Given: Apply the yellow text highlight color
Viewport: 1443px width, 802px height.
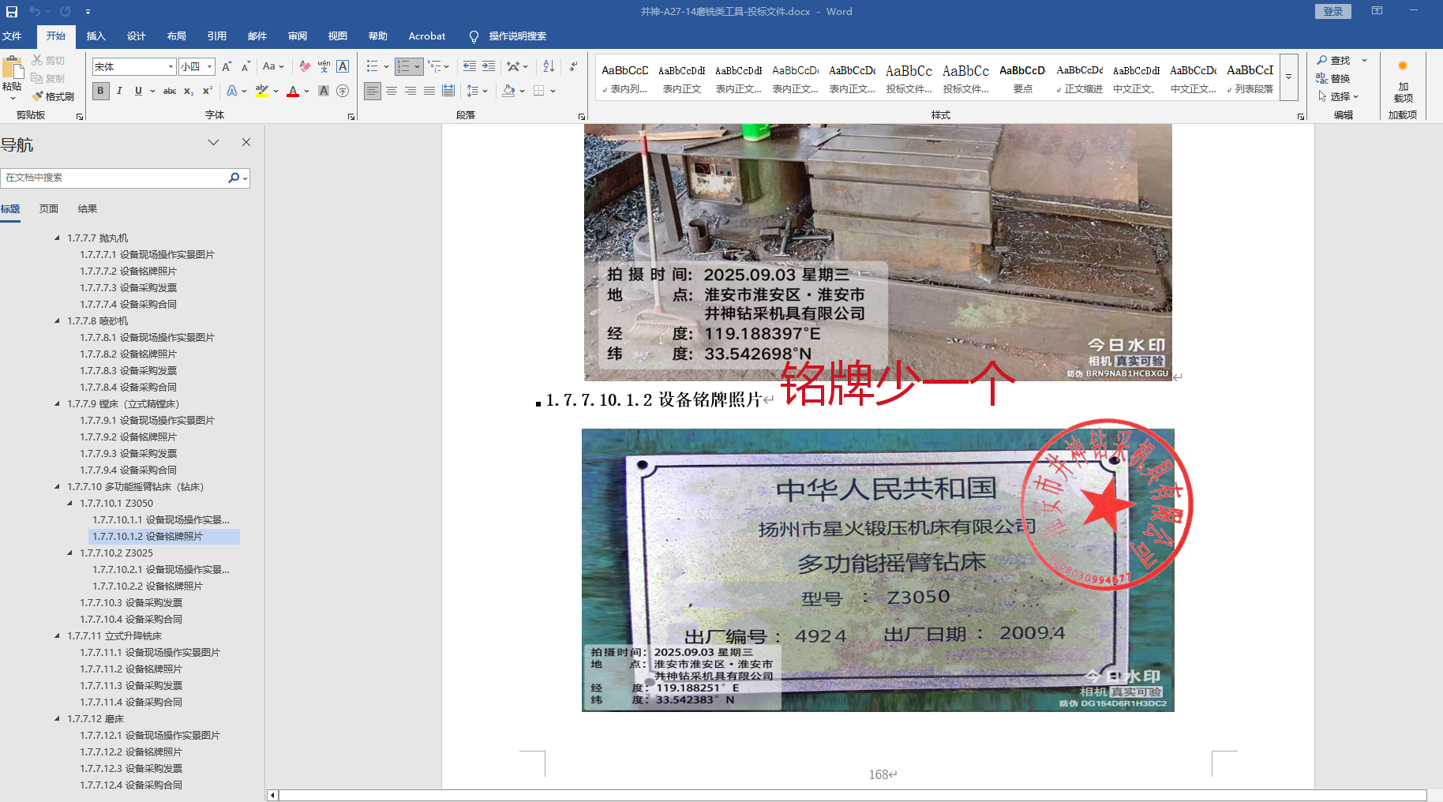Looking at the screenshot, I should tap(262, 91).
